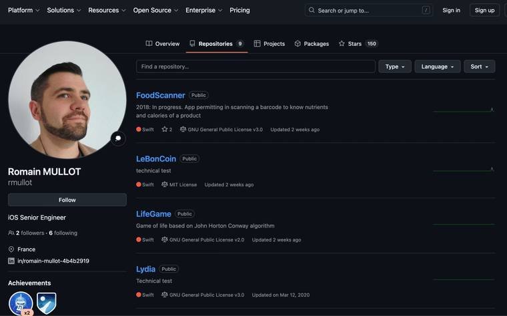The width and height of the screenshot is (507, 316).
Task: Click the Romain MULLOT profile avatar
Action: (67, 100)
